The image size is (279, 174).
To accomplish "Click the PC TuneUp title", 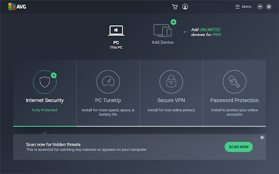I will (108, 100).
